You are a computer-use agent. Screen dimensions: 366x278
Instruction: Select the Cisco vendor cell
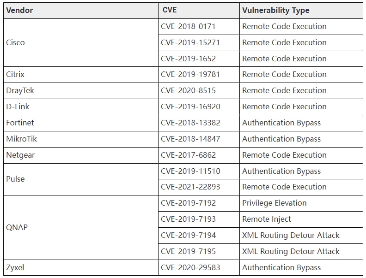click(x=81, y=42)
